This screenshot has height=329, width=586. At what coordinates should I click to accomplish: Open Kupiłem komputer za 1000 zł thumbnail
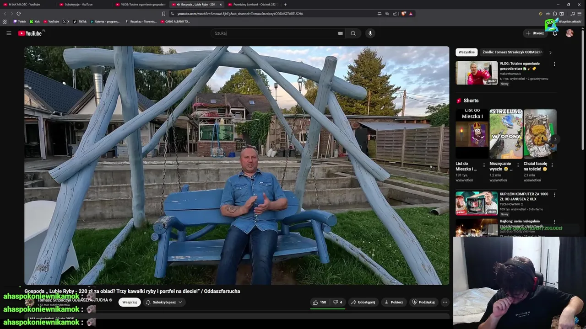coord(477,203)
